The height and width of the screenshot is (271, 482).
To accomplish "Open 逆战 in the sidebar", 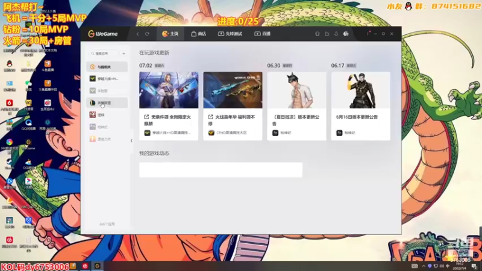I will (107, 114).
